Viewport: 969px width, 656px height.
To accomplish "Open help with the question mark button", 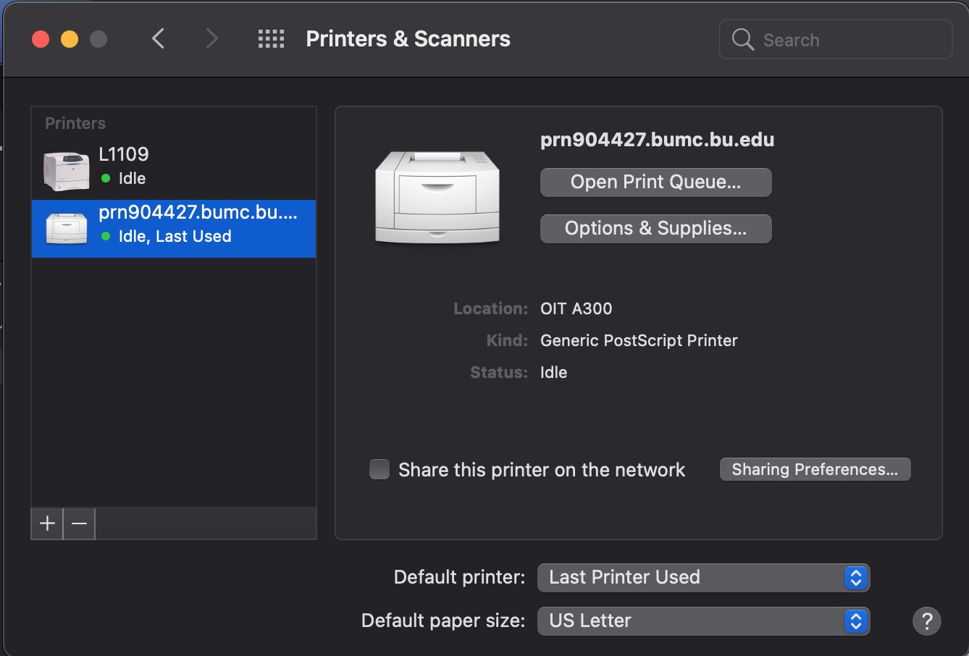I will point(927,621).
